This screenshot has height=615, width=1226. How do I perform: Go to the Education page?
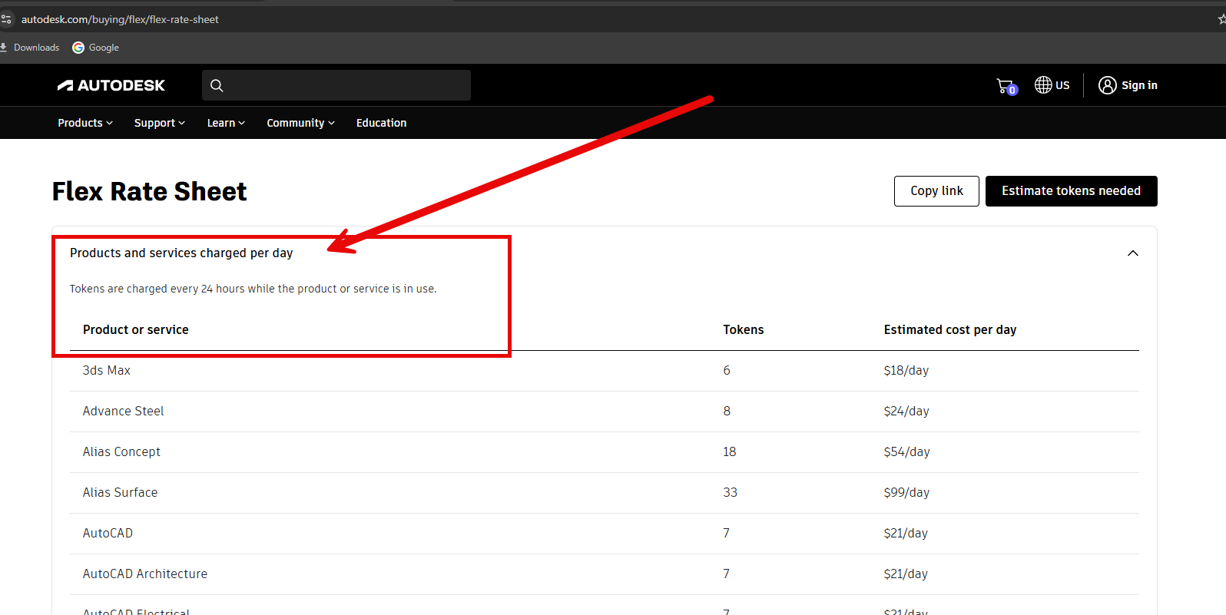pos(381,123)
